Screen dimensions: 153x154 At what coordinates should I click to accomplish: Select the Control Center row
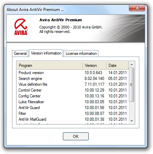(73, 90)
